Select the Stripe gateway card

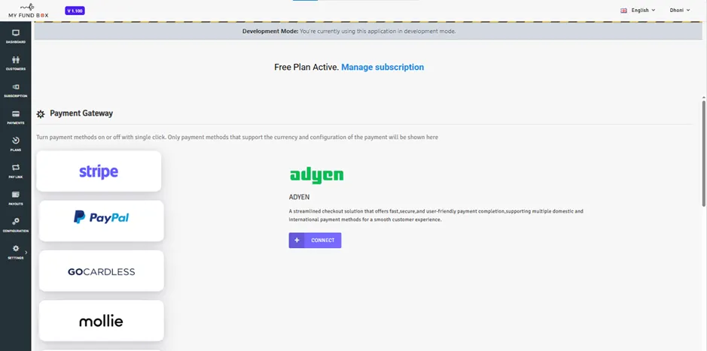99,171
